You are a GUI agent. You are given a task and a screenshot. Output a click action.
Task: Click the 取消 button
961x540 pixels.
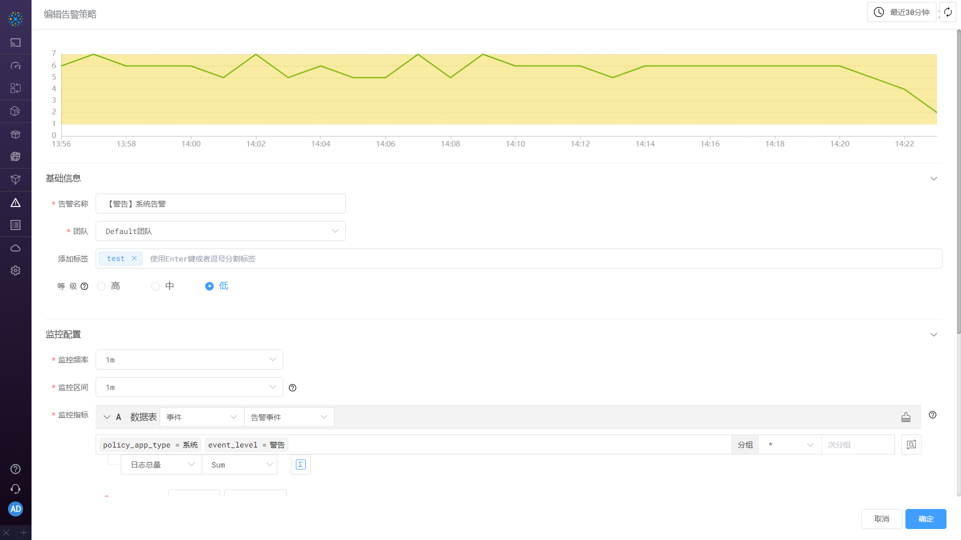tap(881, 519)
